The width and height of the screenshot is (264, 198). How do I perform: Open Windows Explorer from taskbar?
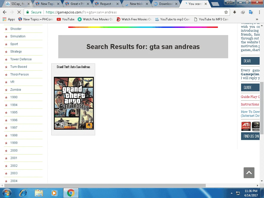(x=39, y=193)
